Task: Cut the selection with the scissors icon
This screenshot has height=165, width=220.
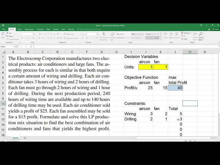Action: pyautogui.click(x=7, y=33)
